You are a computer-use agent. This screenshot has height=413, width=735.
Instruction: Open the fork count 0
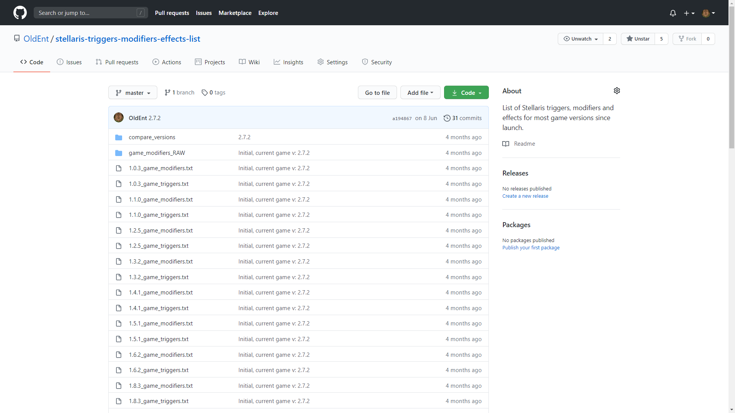[708, 39]
